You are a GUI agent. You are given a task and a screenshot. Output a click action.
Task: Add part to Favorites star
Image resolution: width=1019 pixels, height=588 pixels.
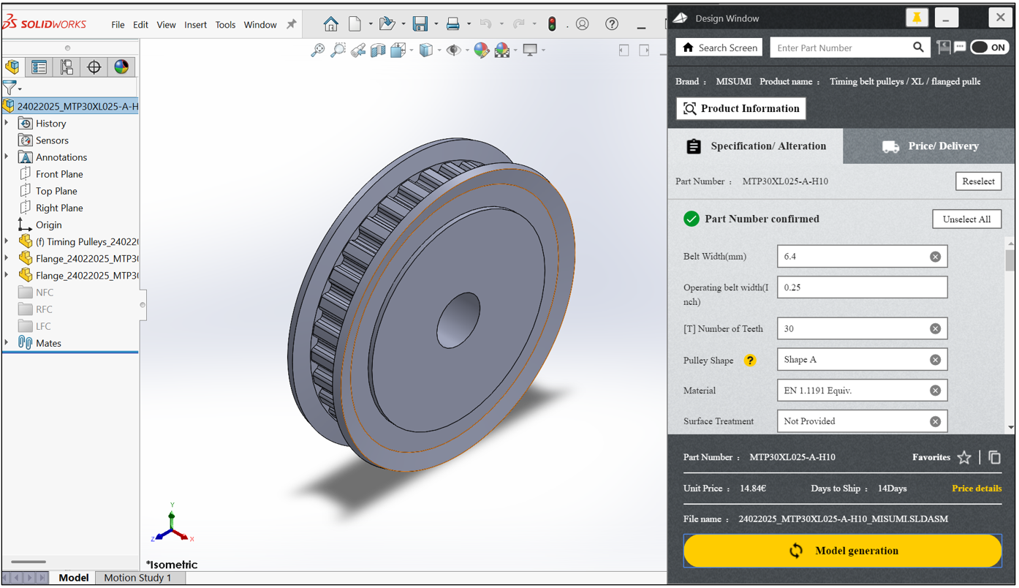click(964, 458)
